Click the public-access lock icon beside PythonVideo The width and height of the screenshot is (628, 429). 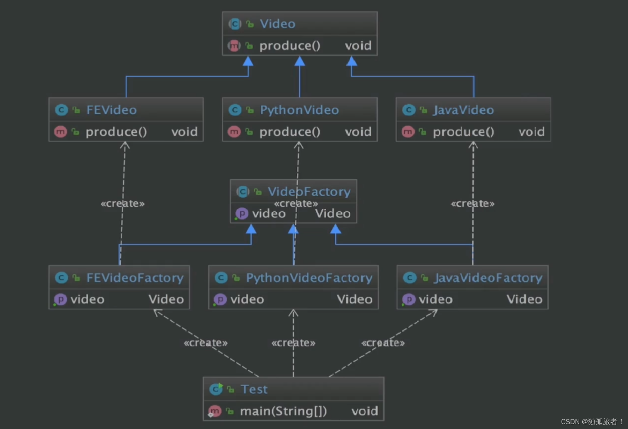250,110
